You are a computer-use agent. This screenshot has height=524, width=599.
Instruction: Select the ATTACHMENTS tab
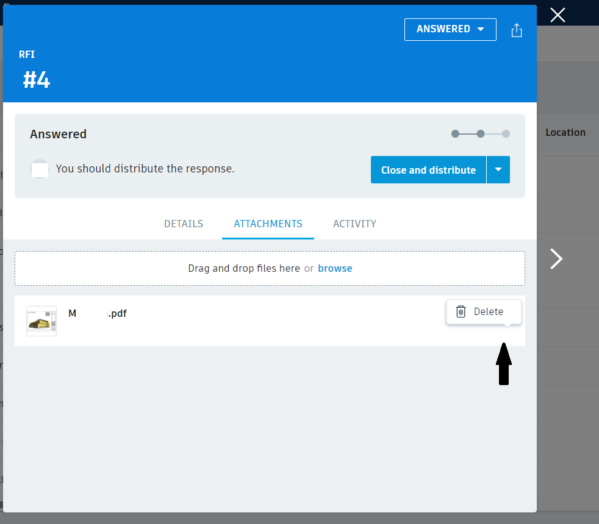click(268, 224)
